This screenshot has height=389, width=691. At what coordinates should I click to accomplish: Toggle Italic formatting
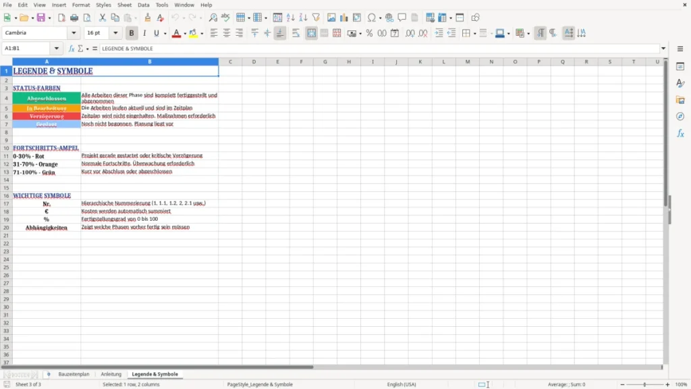(x=144, y=33)
